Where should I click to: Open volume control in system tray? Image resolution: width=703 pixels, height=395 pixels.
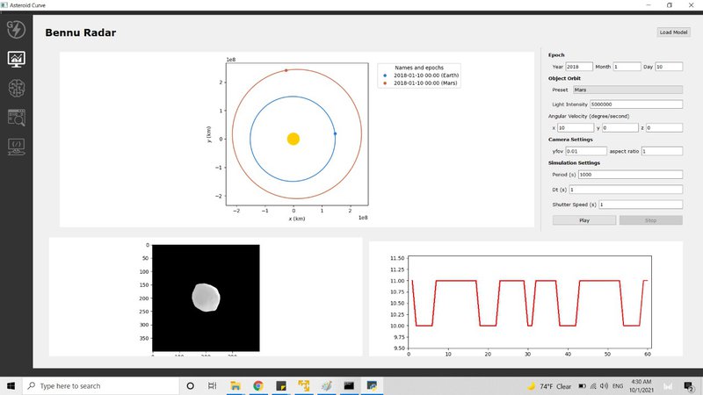(x=604, y=386)
